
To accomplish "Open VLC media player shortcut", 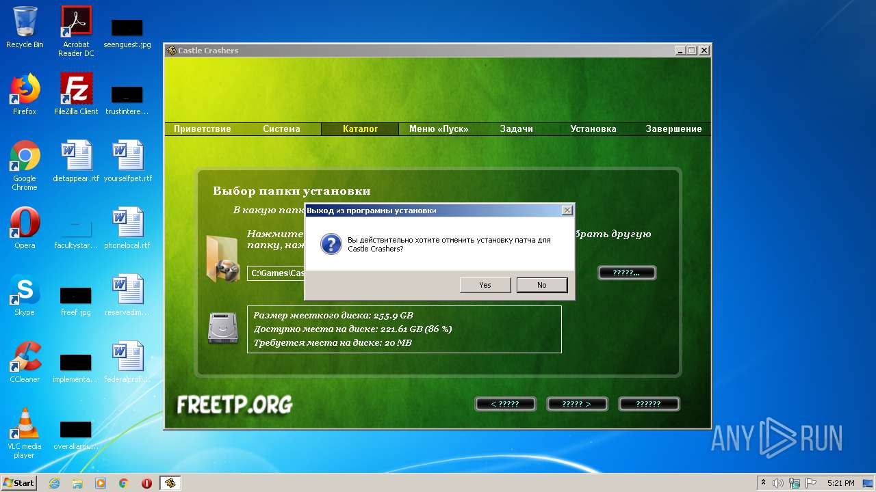I will pos(25,433).
